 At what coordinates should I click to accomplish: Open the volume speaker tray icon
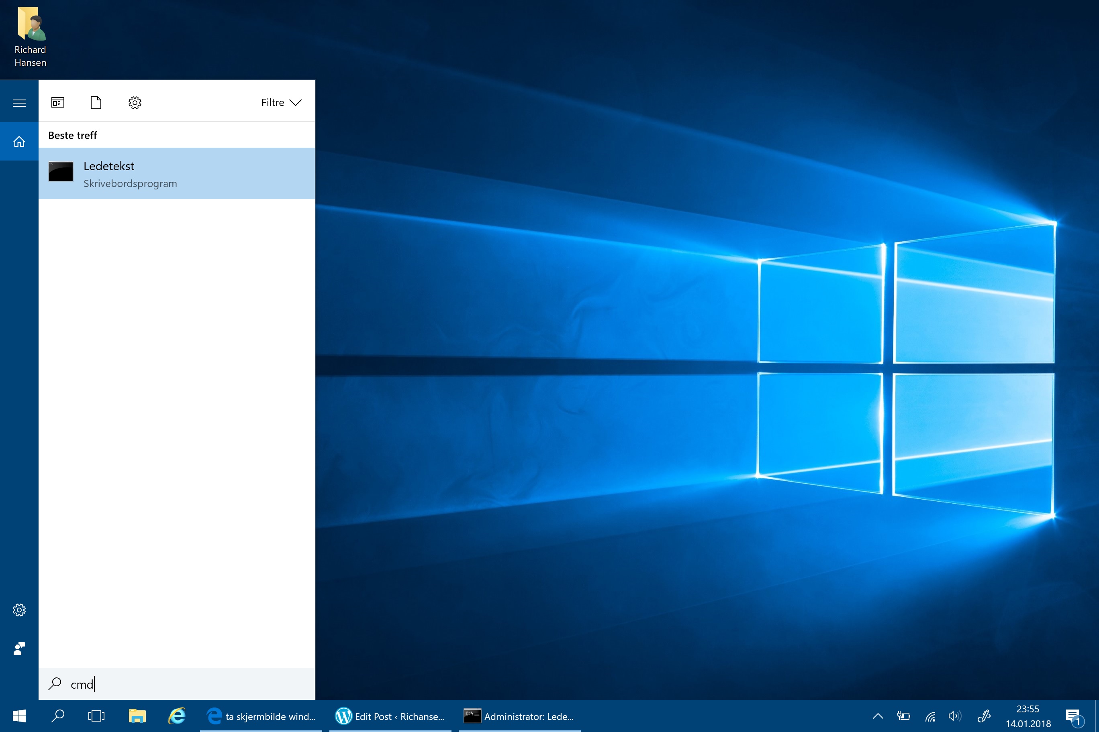[x=955, y=716]
